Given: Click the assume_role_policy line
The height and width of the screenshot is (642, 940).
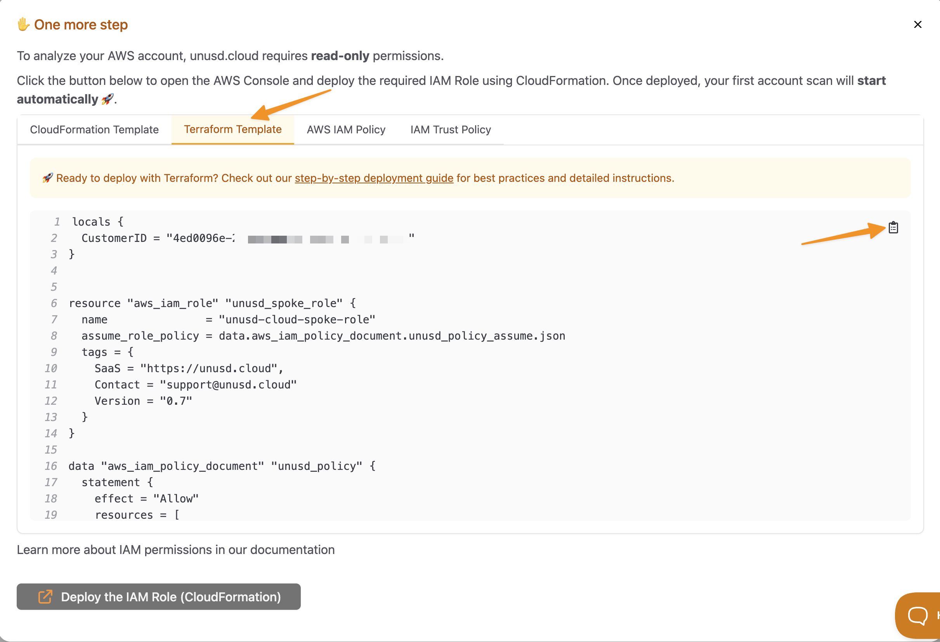Looking at the screenshot, I should click(x=323, y=336).
